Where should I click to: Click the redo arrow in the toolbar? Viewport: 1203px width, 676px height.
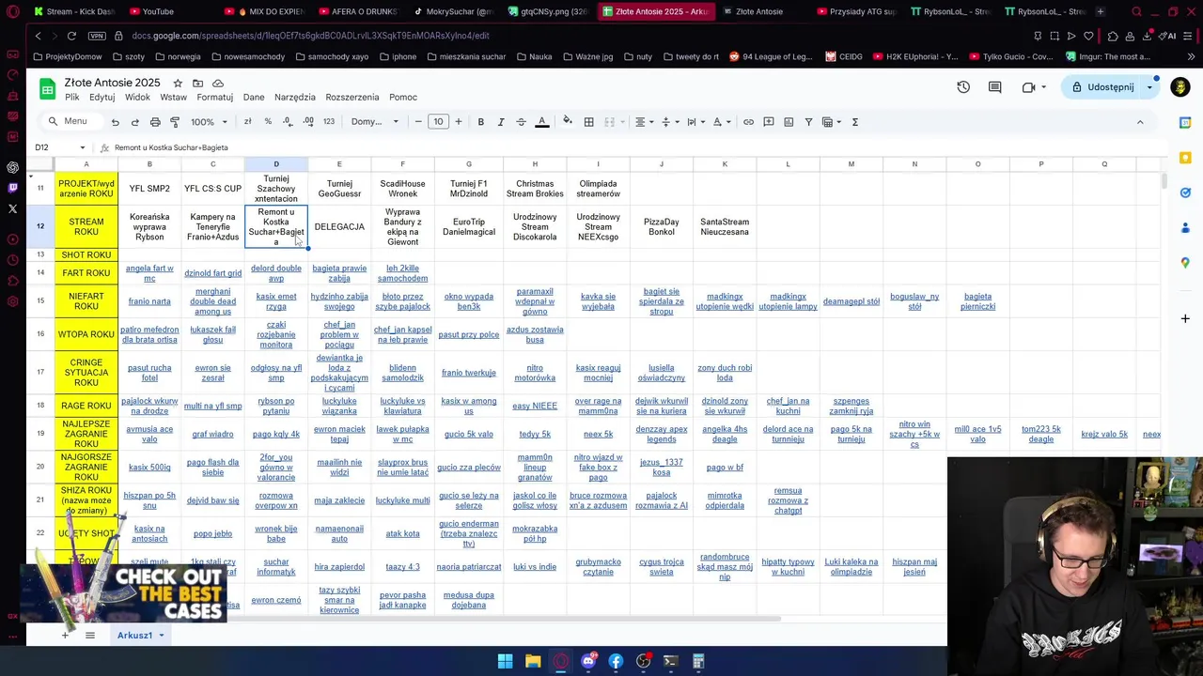[134, 122]
